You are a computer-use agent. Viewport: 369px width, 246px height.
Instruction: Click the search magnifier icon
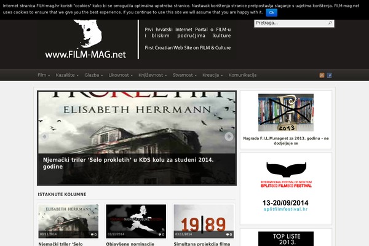pos(330,23)
